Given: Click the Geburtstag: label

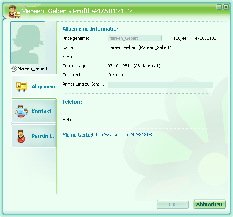Looking at the screenshot, I should (x=74, y=66).
